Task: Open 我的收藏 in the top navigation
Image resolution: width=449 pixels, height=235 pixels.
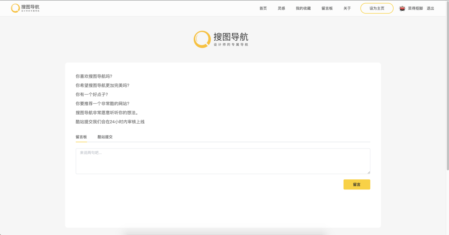Action: click(303, 8)
